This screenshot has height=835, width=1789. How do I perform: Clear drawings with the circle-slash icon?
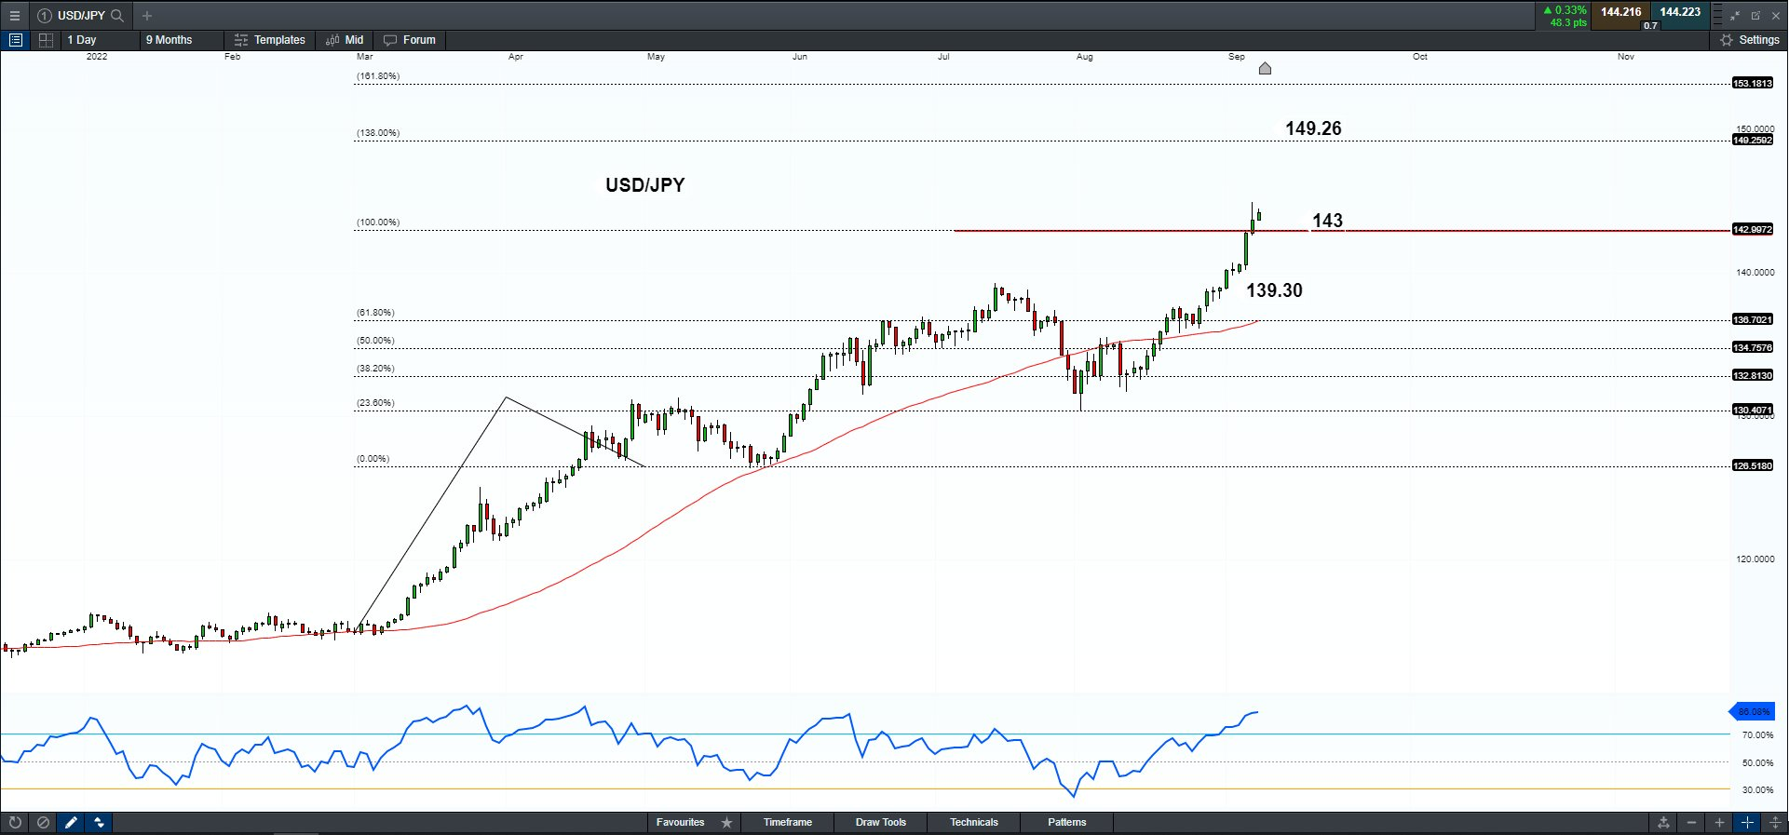pos(43,823)
